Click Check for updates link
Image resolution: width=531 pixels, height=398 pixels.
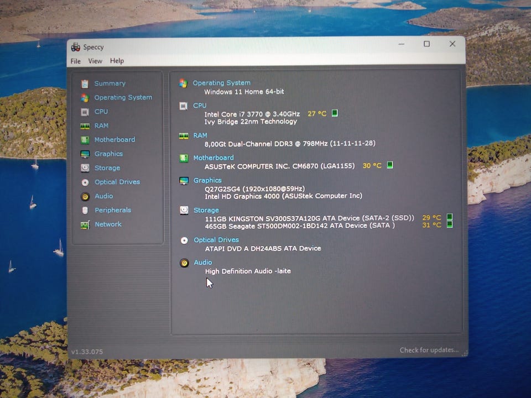429,350
